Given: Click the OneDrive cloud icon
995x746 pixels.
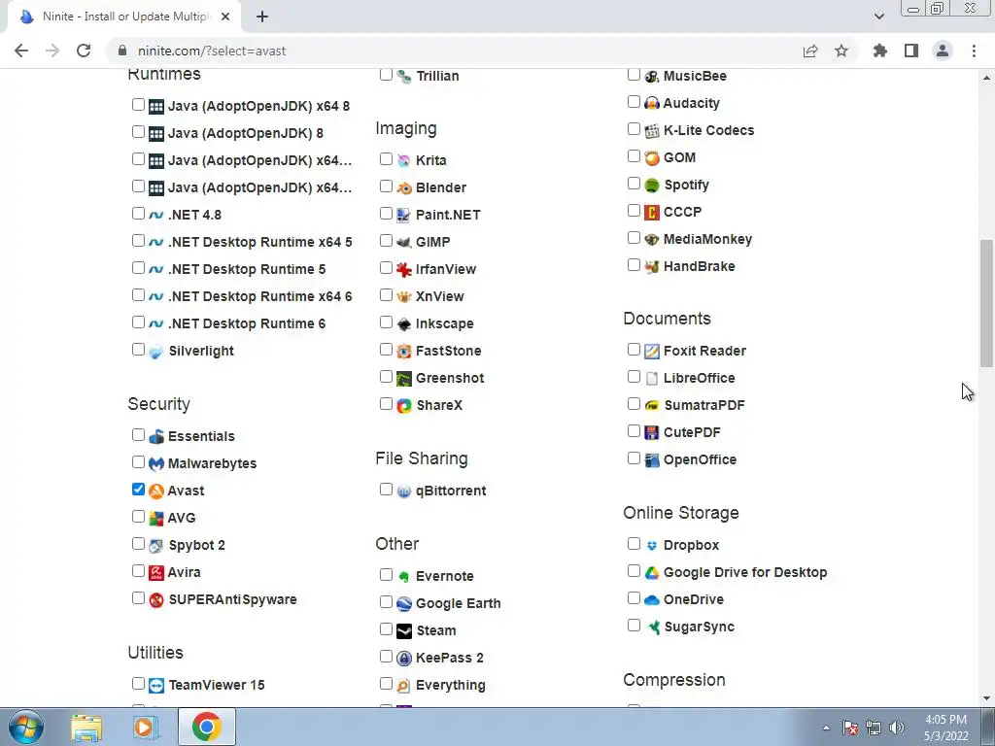Looking at the screenshot, I should tap(652, 600).
